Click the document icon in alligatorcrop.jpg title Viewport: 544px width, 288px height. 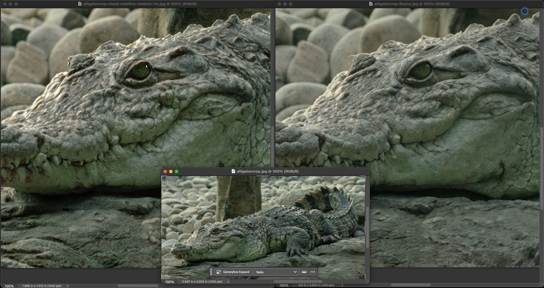point(233,171)
